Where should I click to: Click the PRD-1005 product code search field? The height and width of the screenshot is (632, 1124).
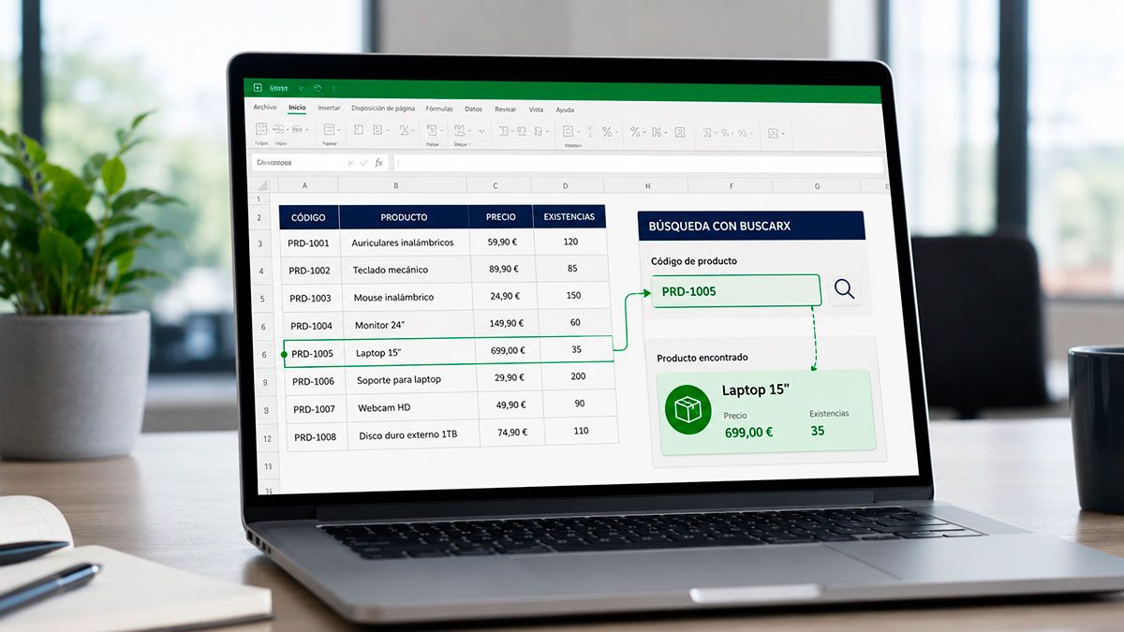pyautogui.click(x=737, y=291)
